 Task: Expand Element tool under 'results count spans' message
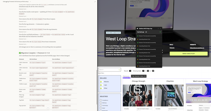[23, 16]
